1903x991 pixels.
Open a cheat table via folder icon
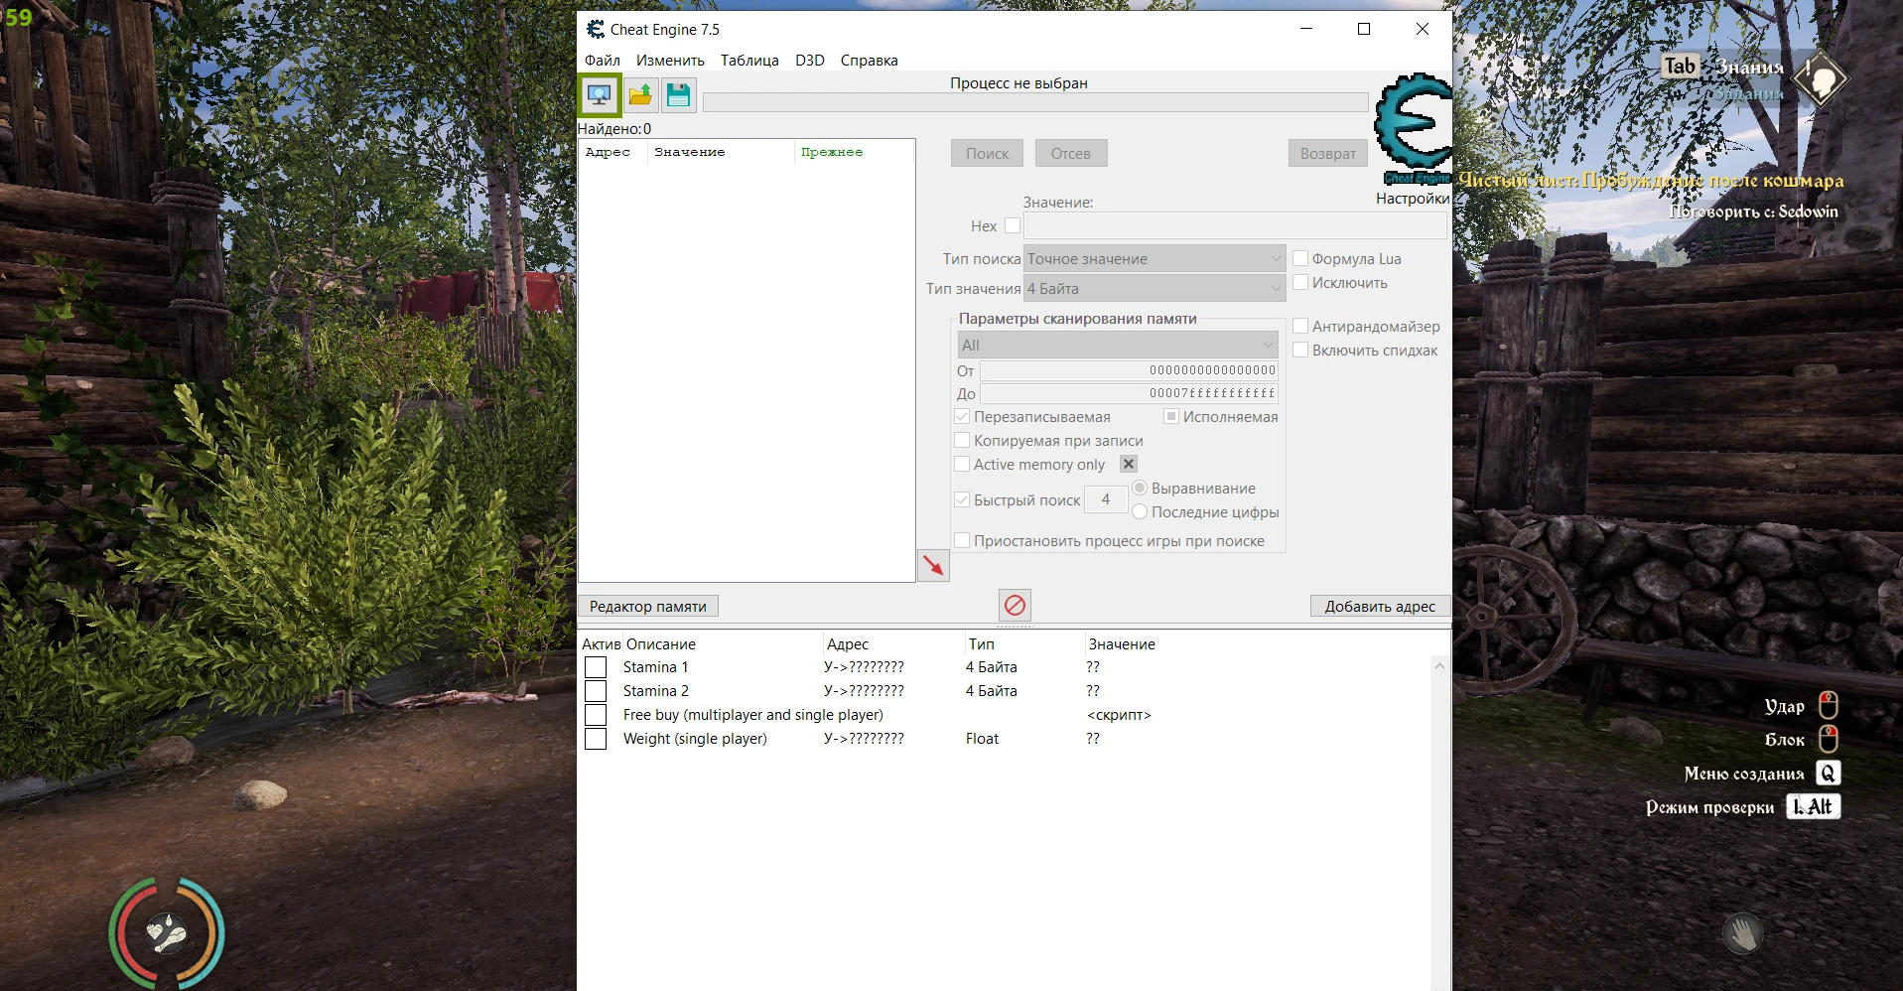640,94
